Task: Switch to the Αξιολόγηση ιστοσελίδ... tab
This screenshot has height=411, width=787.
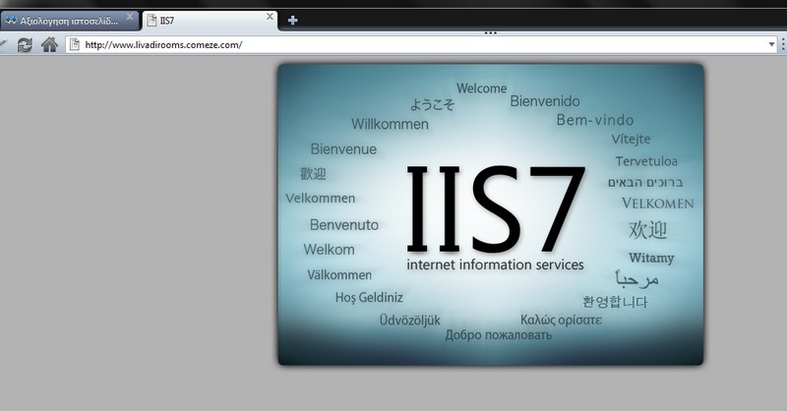Action: (69, 21)
